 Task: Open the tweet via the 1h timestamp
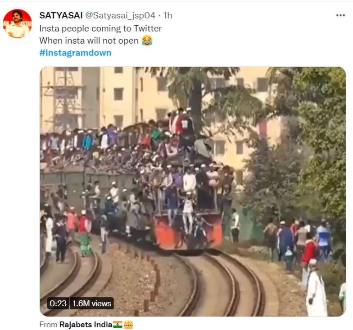[168, 15]
